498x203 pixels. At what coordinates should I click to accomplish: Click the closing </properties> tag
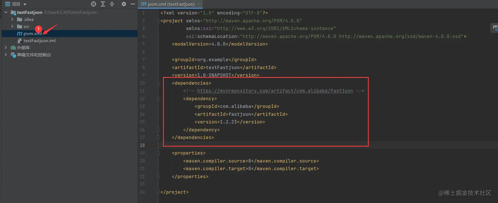click(x=190, y=176)
